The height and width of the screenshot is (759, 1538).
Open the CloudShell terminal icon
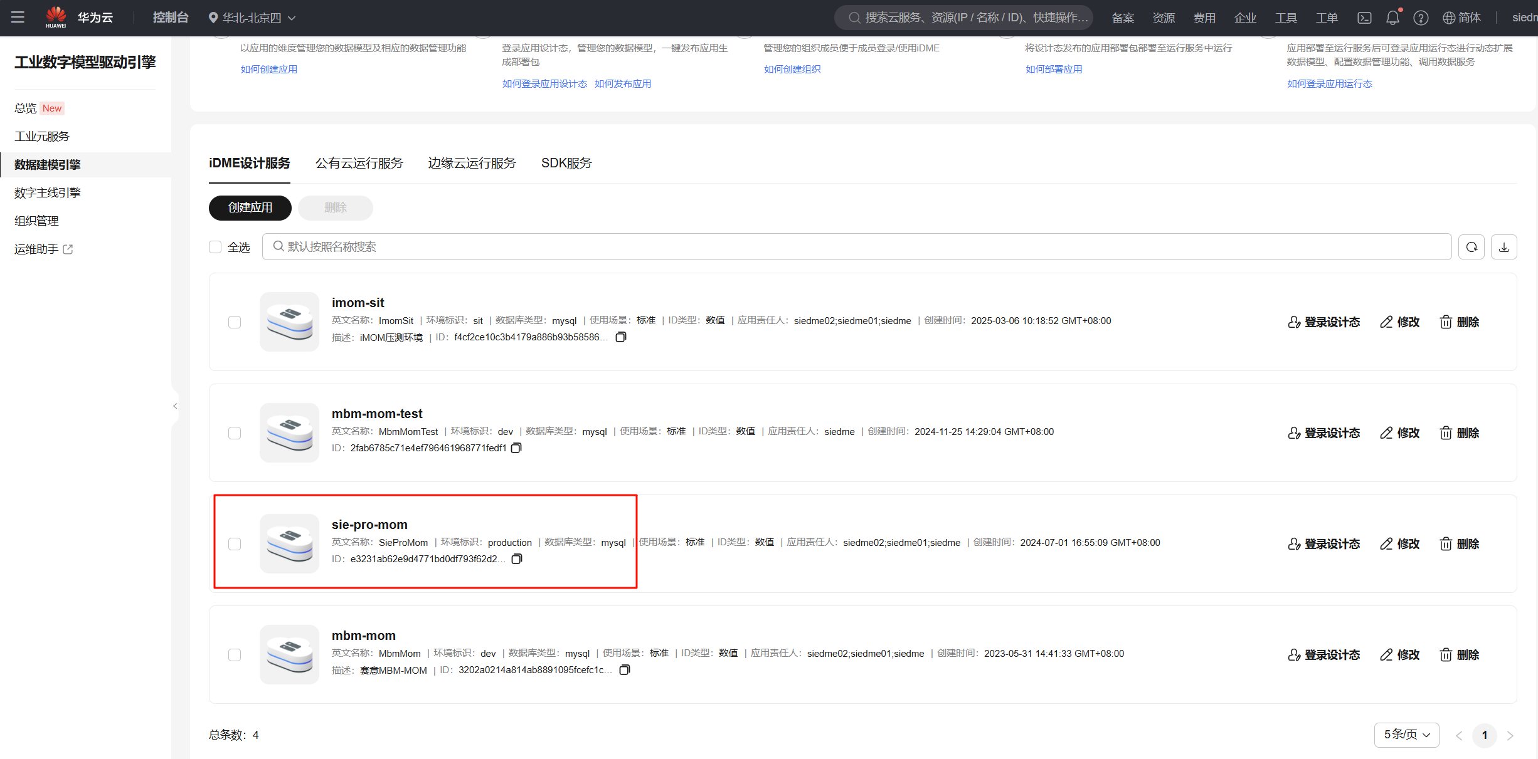(1364, 18)
